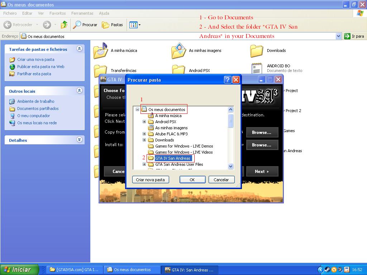This screenshot has width=367, height=275.
Task: Open Ambiente de trabalho link
Action: (x=35, y=101)
